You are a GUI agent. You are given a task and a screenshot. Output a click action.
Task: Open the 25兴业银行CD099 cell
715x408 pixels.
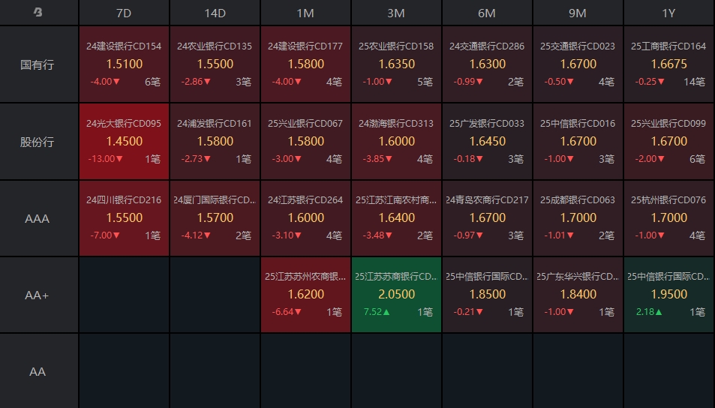669,141
